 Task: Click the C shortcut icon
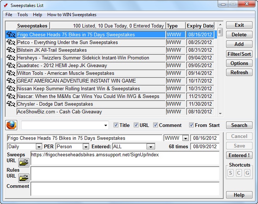[x=239, y=173]
